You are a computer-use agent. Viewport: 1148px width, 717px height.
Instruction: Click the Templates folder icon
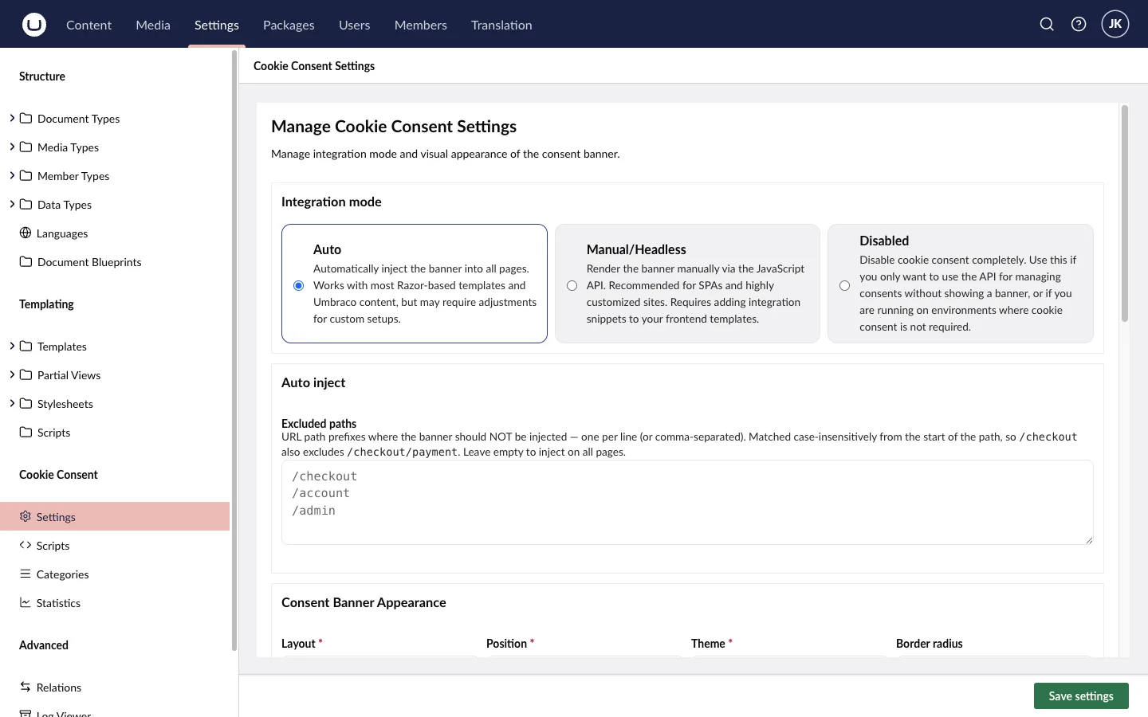(x=26, y=347)
